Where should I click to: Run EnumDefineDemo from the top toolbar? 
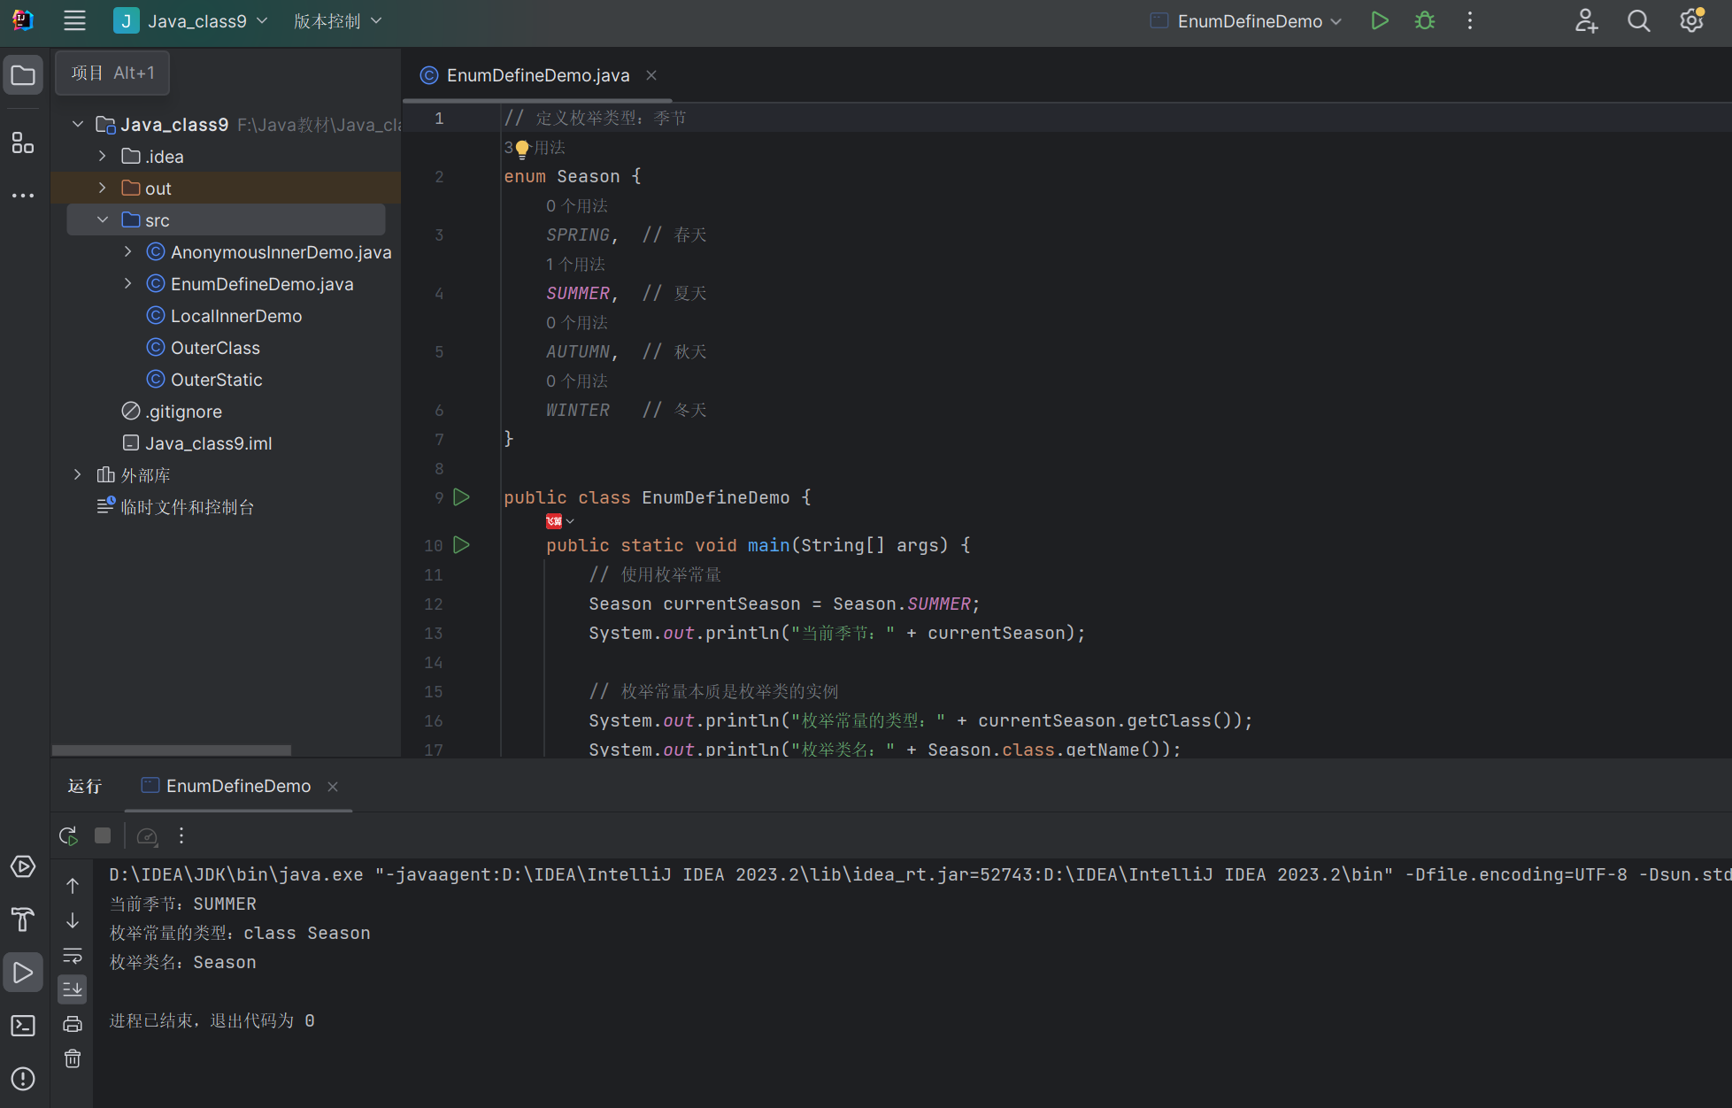[x=1379, y=21]
